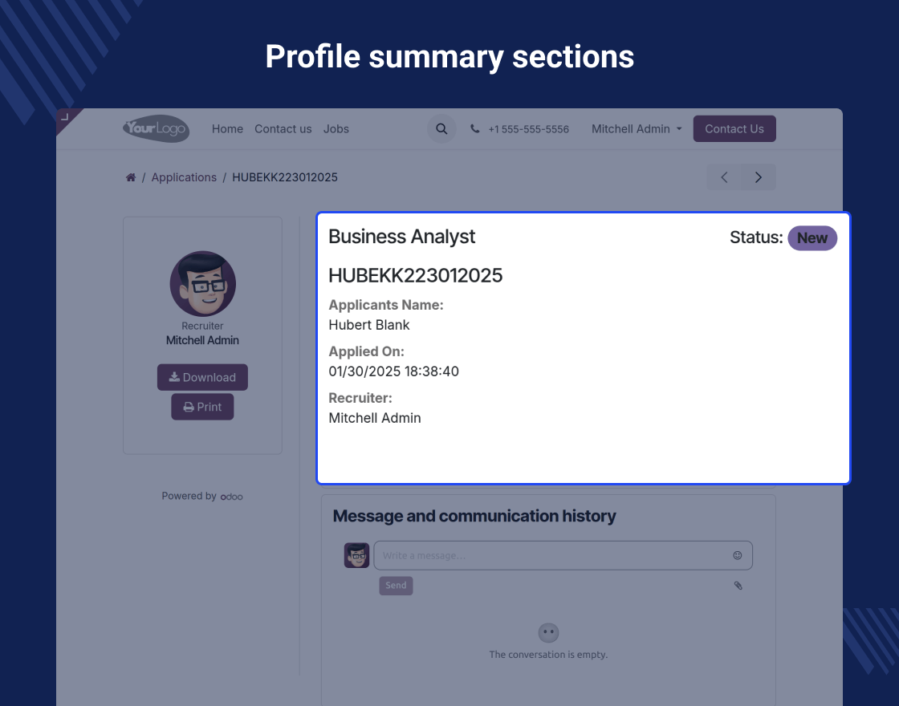Click the Send message button
The width and height of the screenshot is (899, 706).
tap(396, 586)
